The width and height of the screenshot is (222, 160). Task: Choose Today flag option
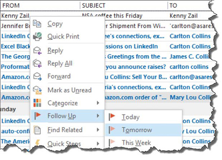[143, 117]
